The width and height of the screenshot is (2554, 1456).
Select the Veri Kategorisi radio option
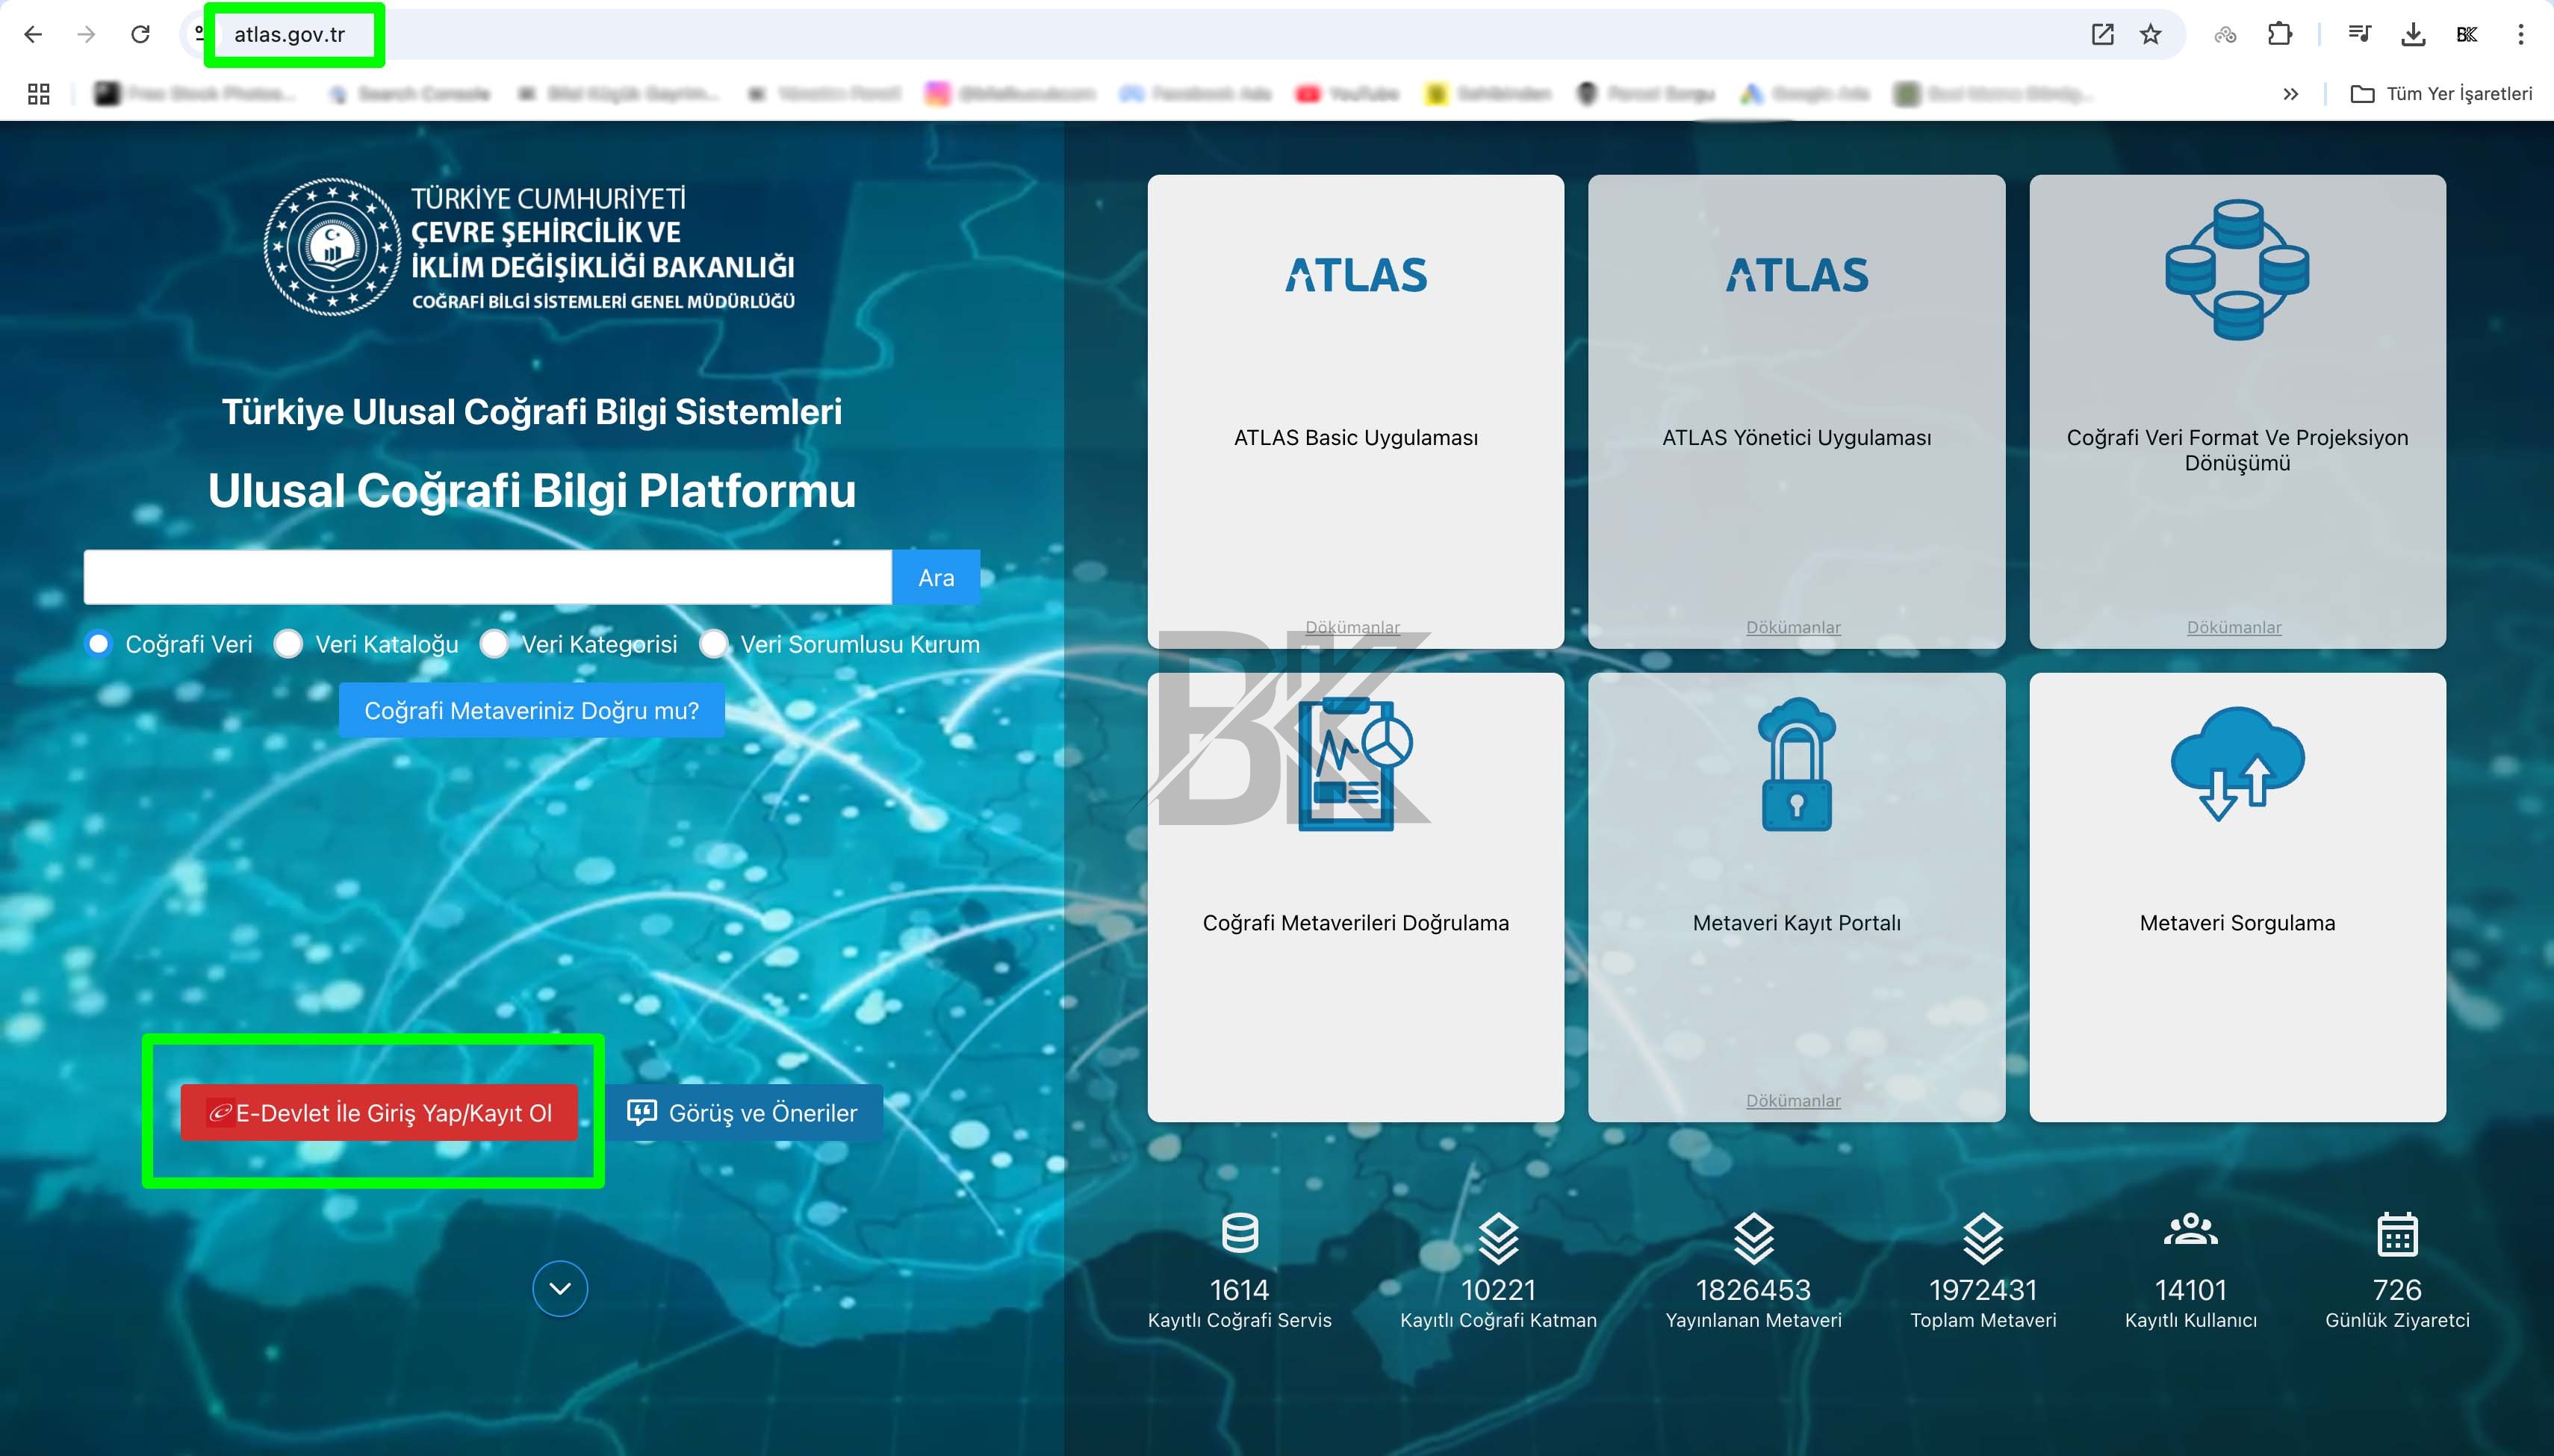coord(494,644)
